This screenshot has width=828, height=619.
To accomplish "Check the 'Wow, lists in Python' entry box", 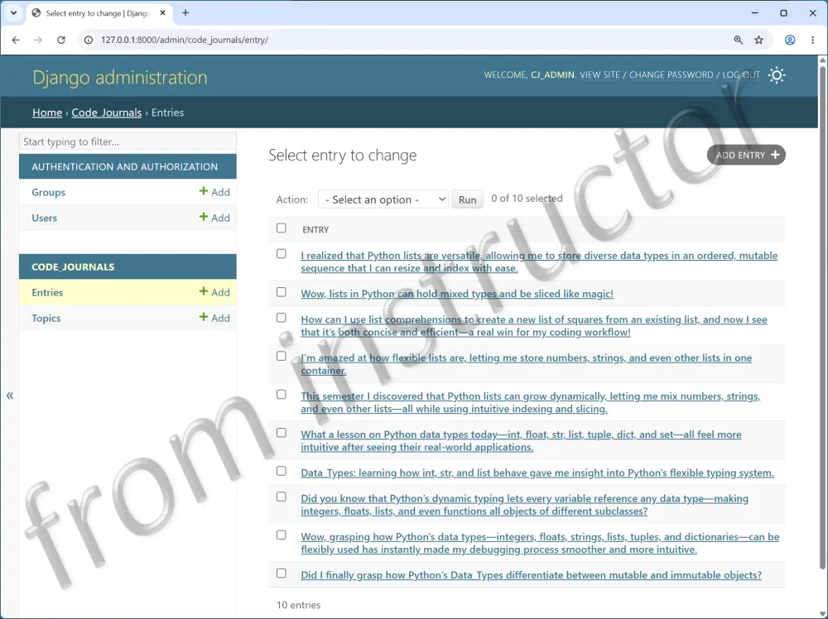I will point(282,292).
